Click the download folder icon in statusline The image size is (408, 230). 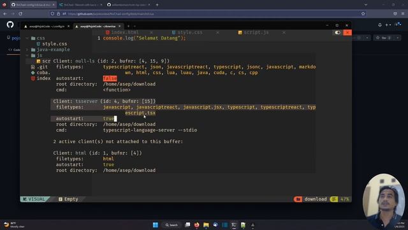(298, 199)
